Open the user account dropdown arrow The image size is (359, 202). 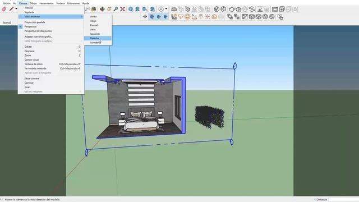[x=166, y=9]
